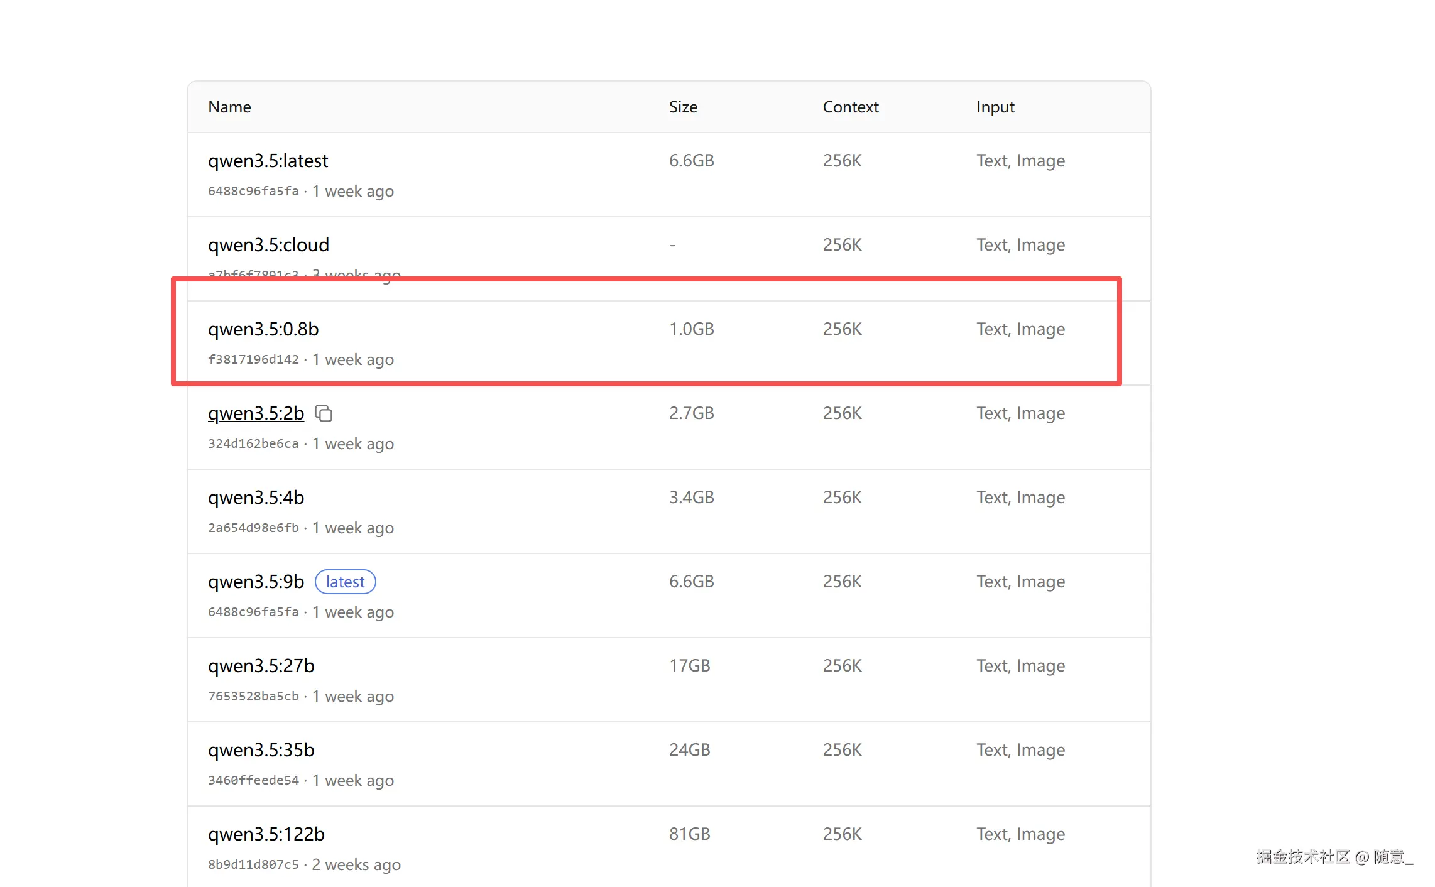
Task: Click the 1.0GB size of qwen3.5:0.8b
Action: 691,329
